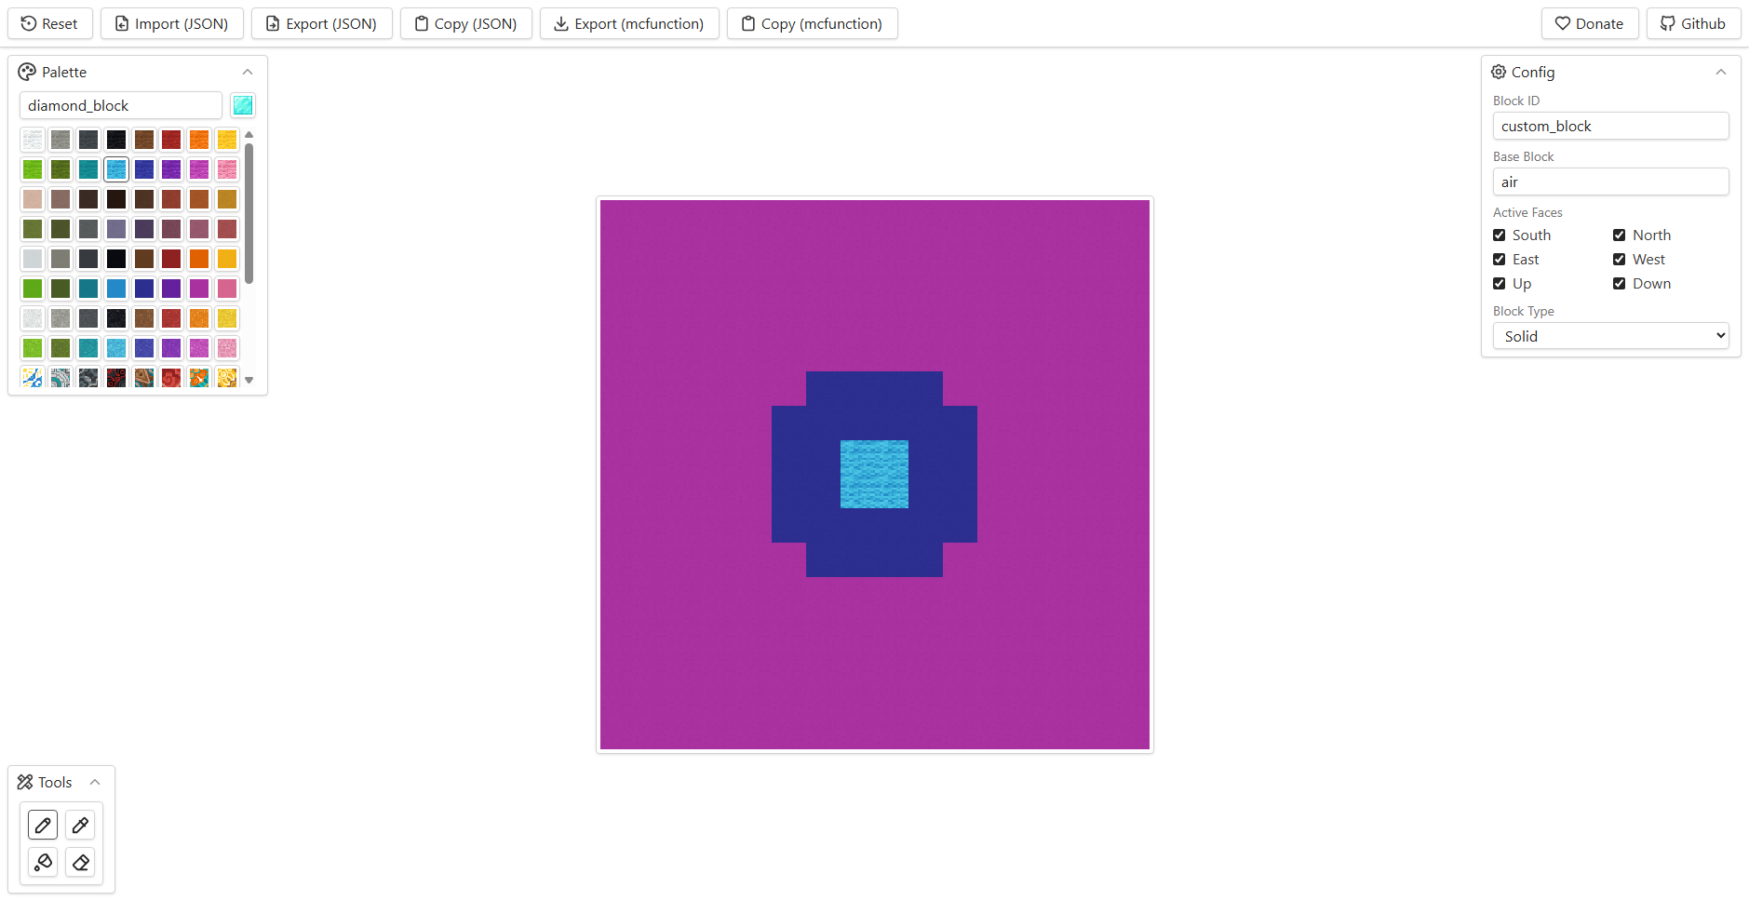Click the palette icon beside Palette title
The image size is (1749, 901).
tap(27, 72)
